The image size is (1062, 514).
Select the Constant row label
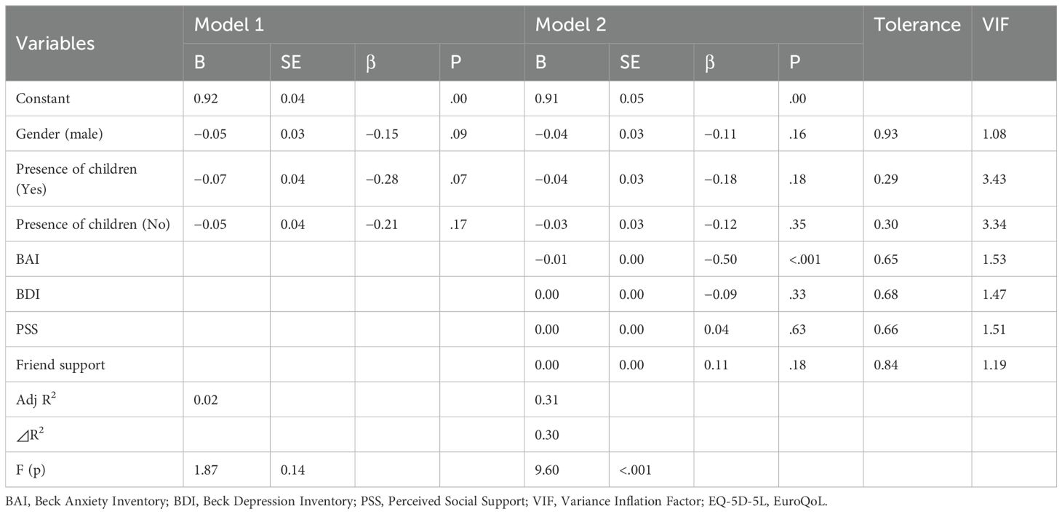pyautogui.click(x=44, y=99)
